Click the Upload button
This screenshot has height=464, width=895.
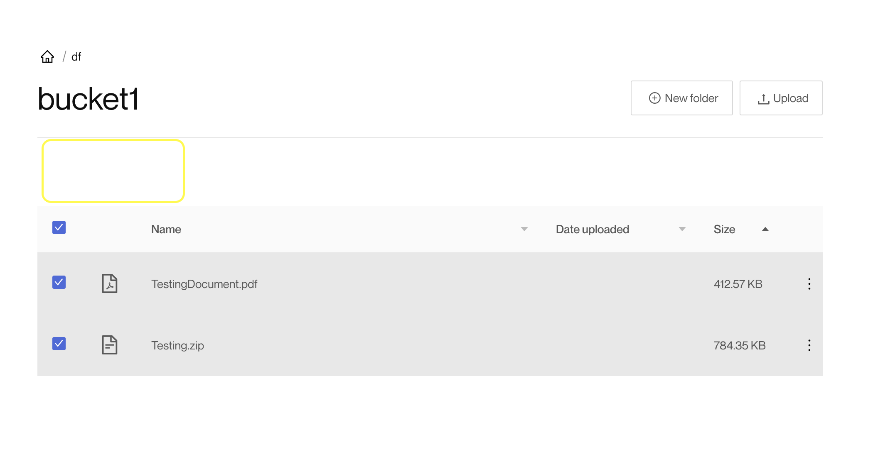(x=781, y=98)
